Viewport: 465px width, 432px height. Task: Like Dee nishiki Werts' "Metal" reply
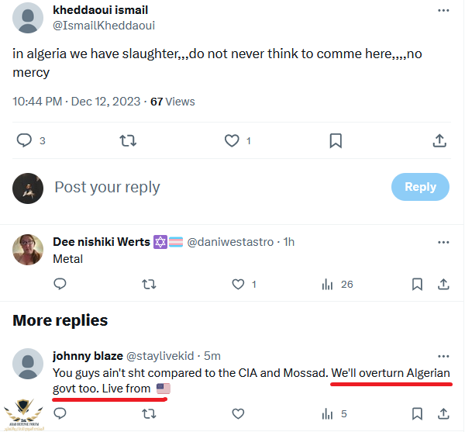[237, 285]
